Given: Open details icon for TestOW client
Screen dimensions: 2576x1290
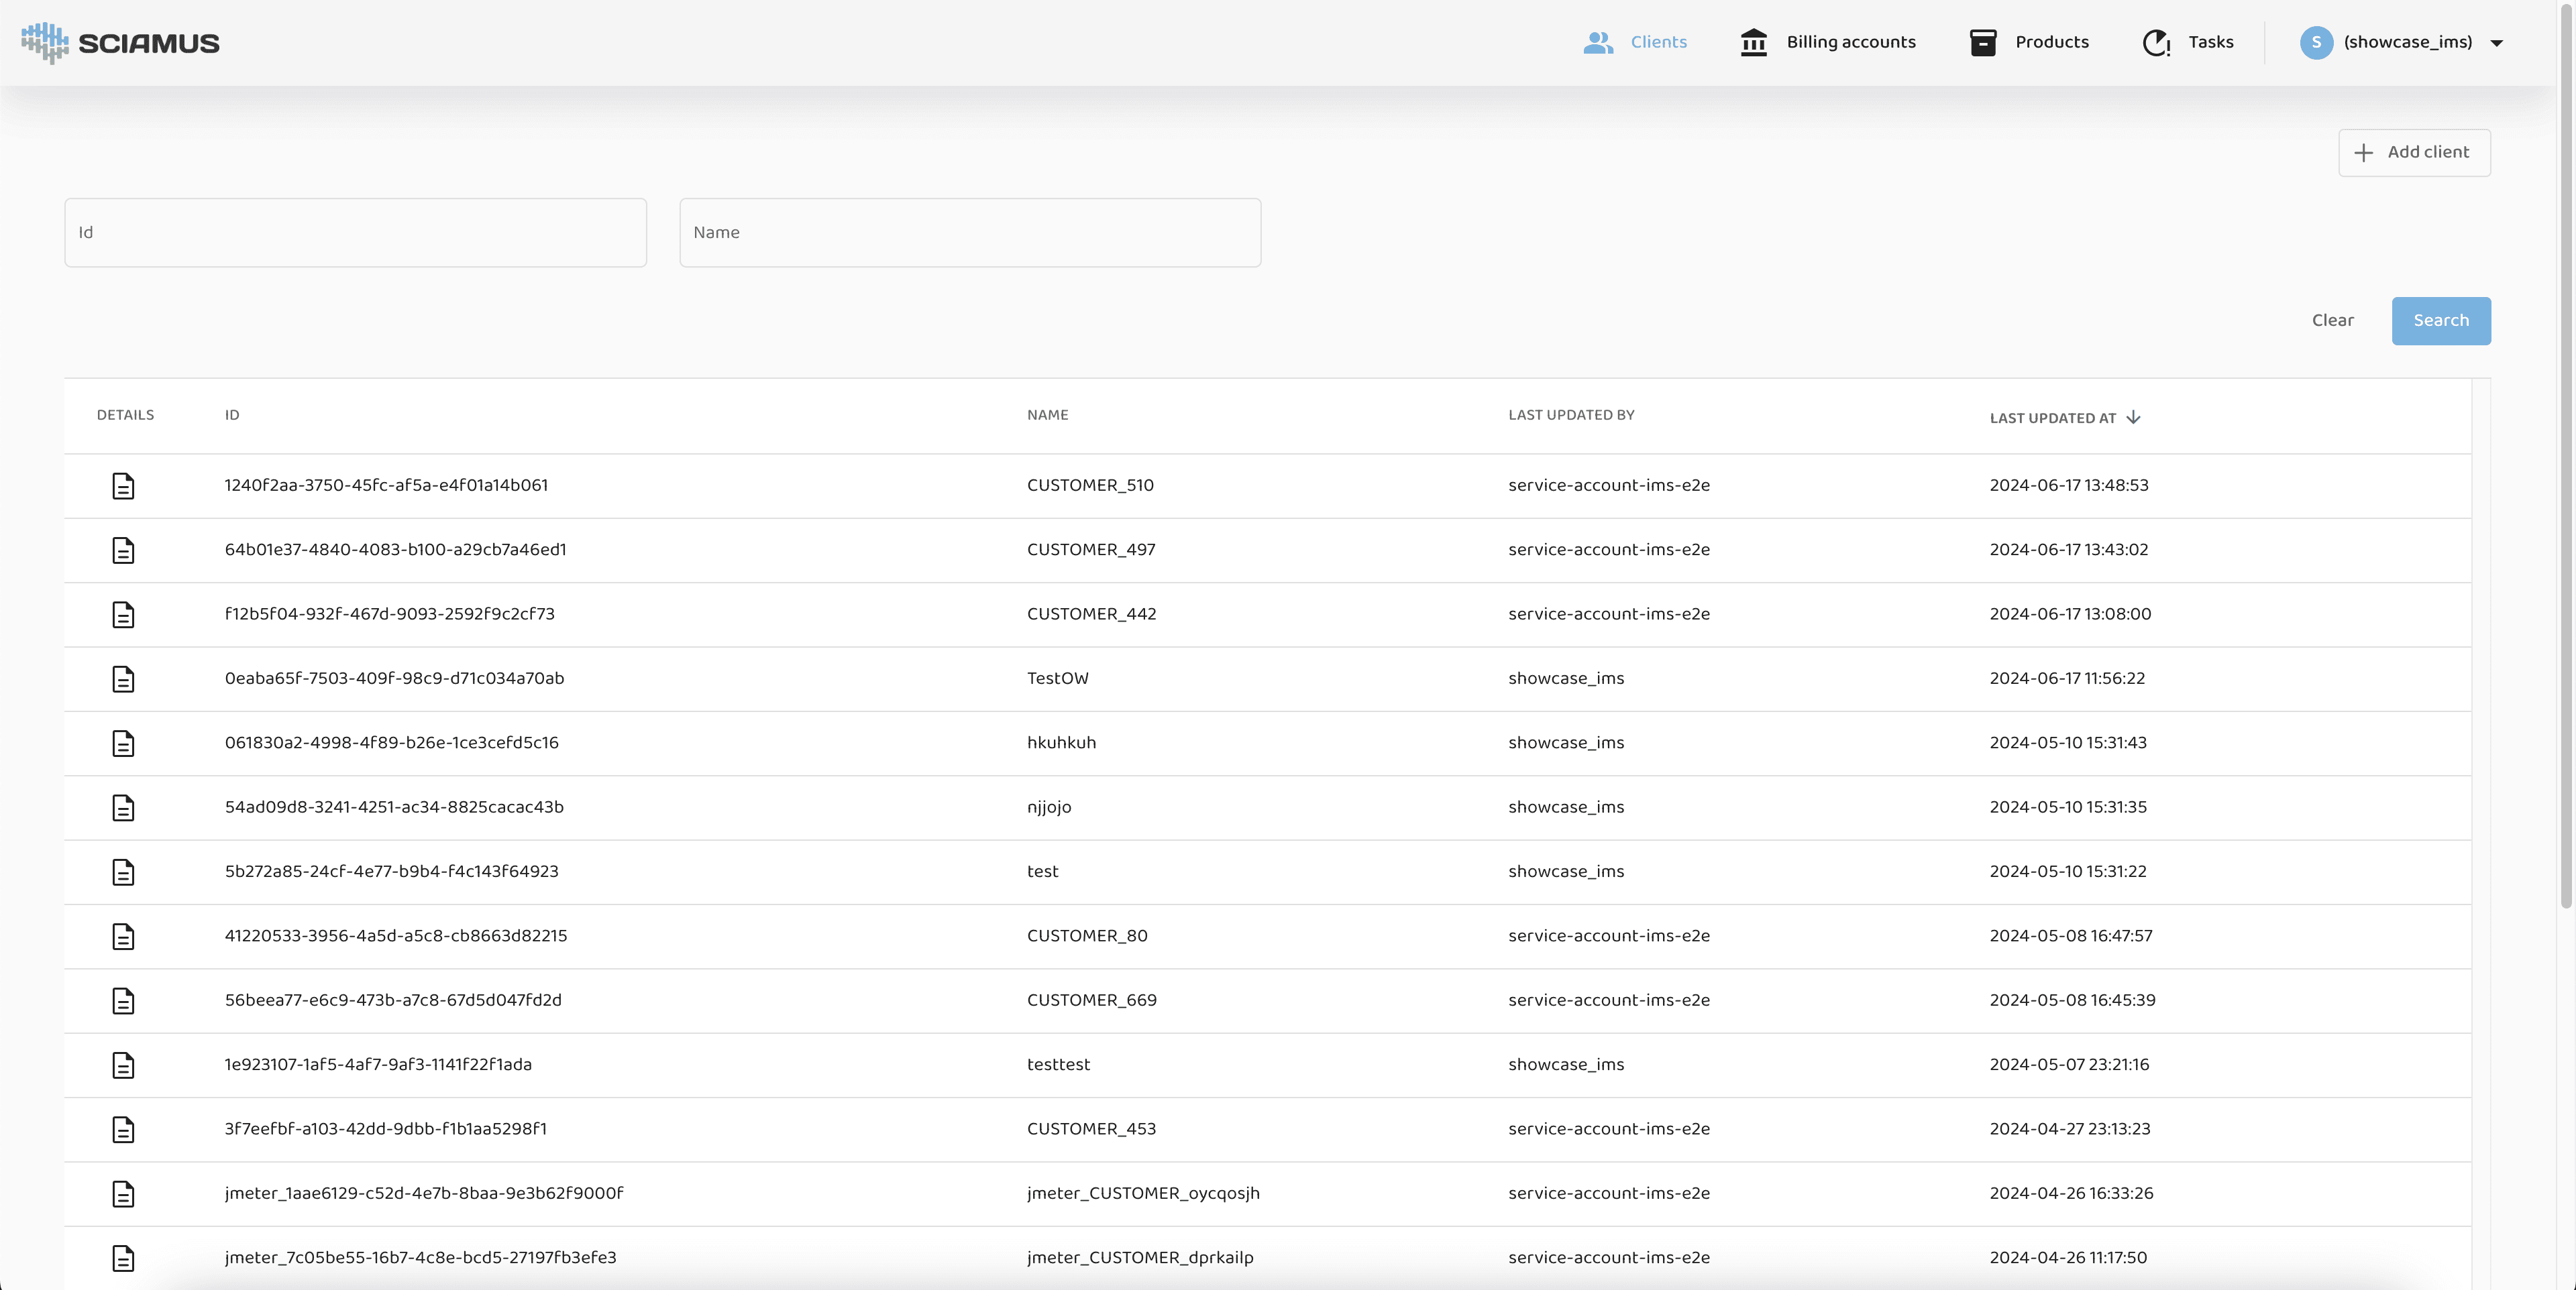Looking at the screenshot, I should pos(123,679).
